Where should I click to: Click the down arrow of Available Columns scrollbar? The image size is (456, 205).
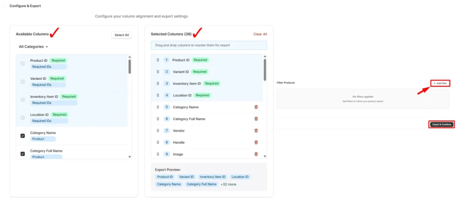[x=130, y=157]
